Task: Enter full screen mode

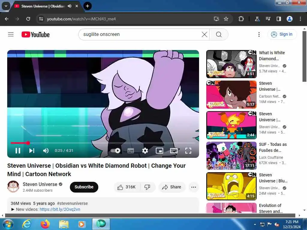Action: [188, 151]
